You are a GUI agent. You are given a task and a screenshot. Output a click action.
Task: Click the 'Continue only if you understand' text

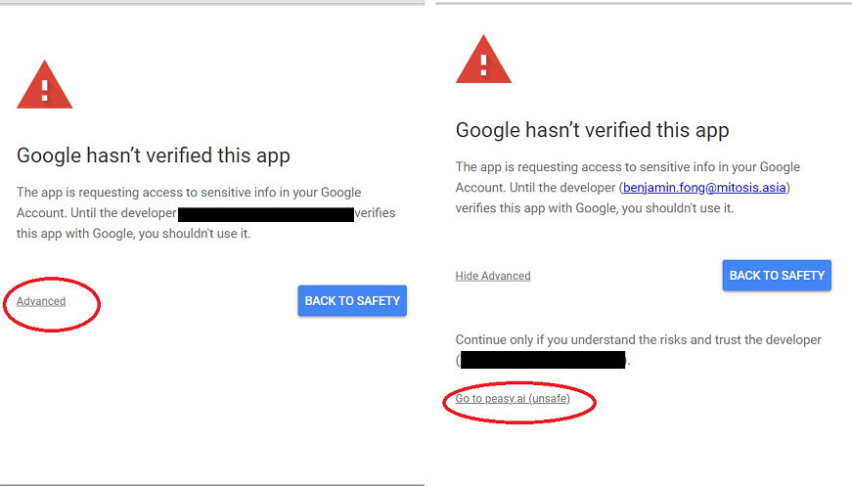pos(639,340)
